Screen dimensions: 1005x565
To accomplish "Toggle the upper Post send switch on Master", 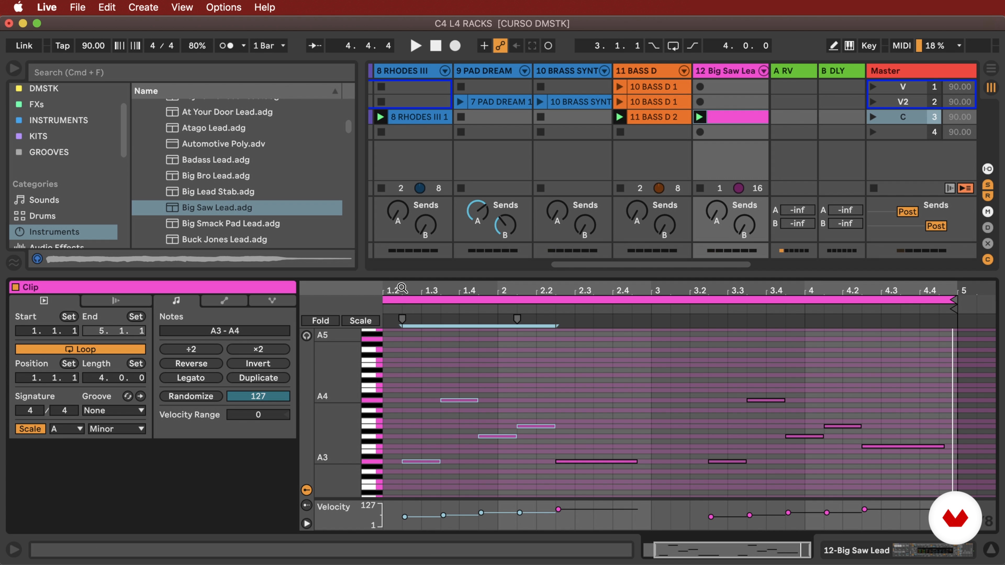I will click(x=907, y=211).
